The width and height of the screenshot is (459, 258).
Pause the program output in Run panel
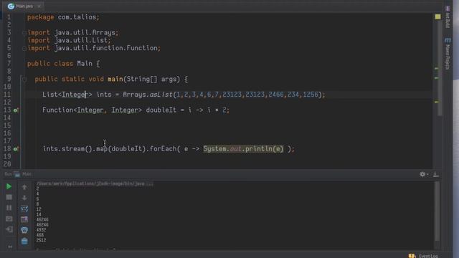9,208
